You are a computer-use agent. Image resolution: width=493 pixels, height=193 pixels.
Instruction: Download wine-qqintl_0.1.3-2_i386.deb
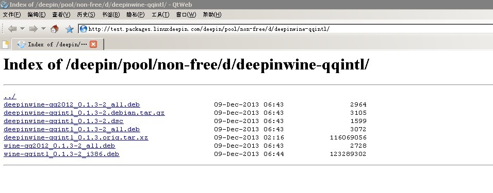(x=62, y=154)
